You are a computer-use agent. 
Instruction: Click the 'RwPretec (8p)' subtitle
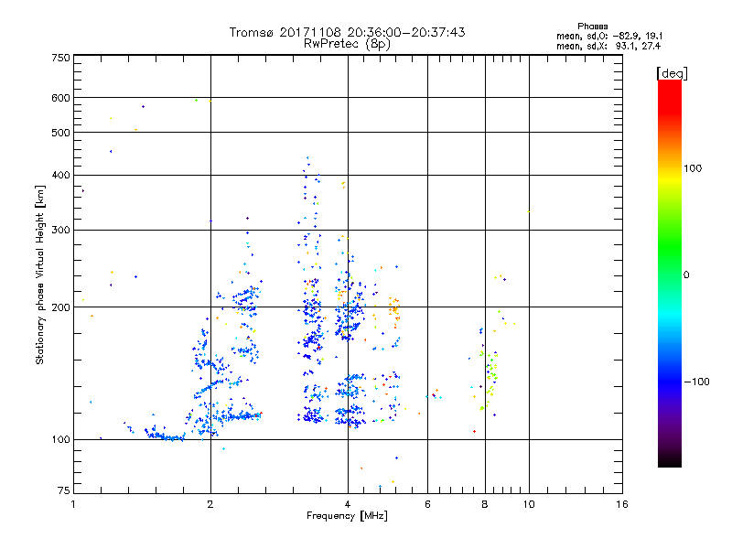tap(347, 44)
